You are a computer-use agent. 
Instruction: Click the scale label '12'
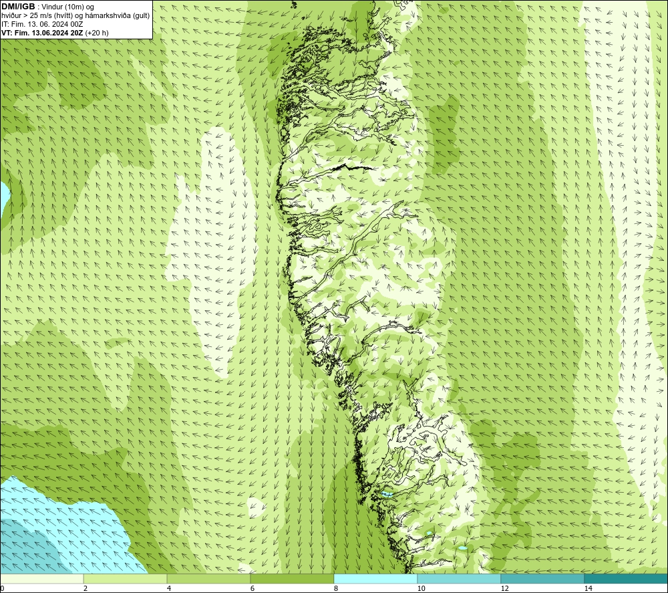pyautogui.click(x=504, y=588)
